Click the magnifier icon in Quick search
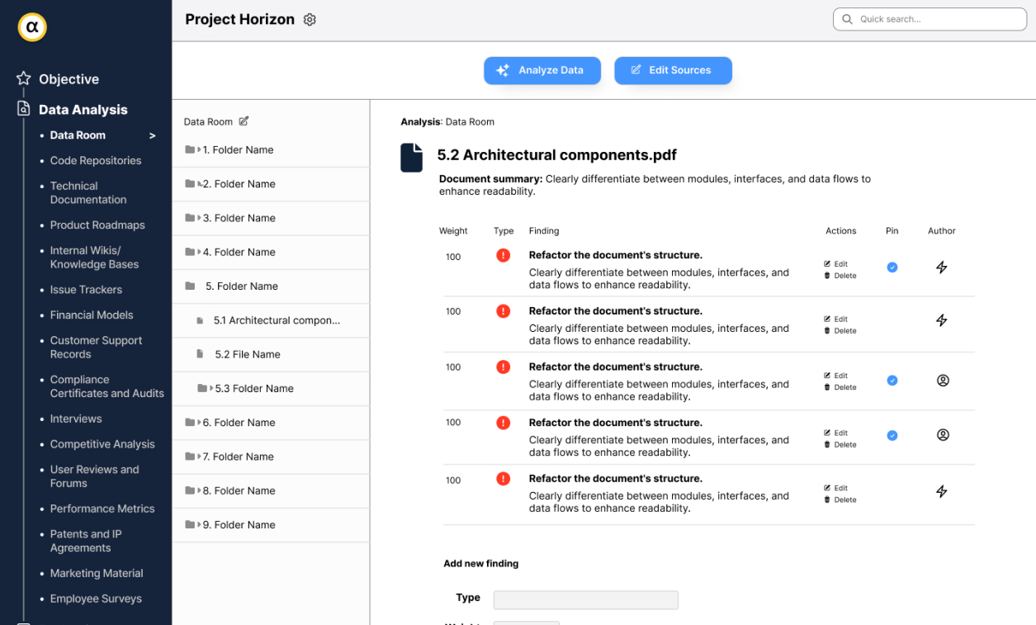 848,19
